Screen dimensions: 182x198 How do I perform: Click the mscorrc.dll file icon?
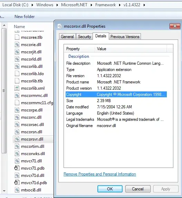(x=17, y=117)
